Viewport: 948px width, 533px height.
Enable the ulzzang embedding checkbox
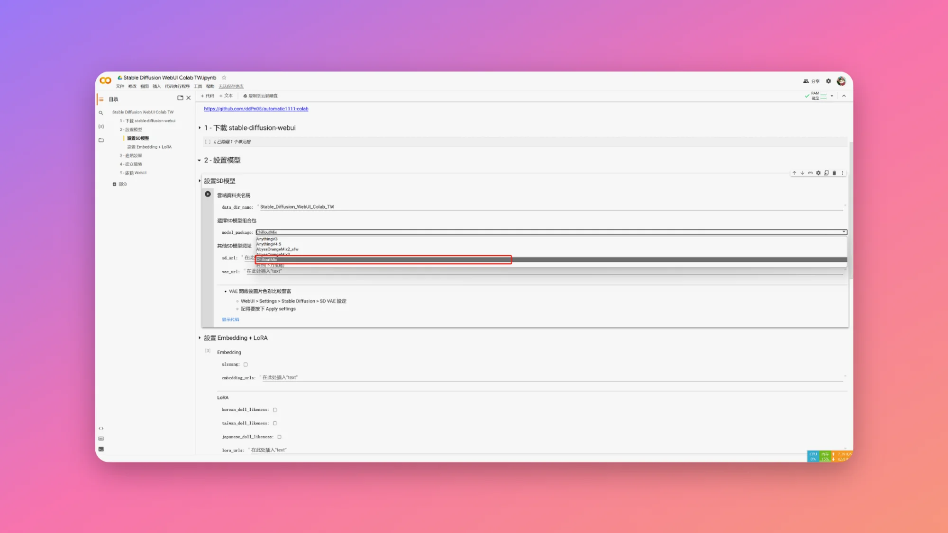246,364
